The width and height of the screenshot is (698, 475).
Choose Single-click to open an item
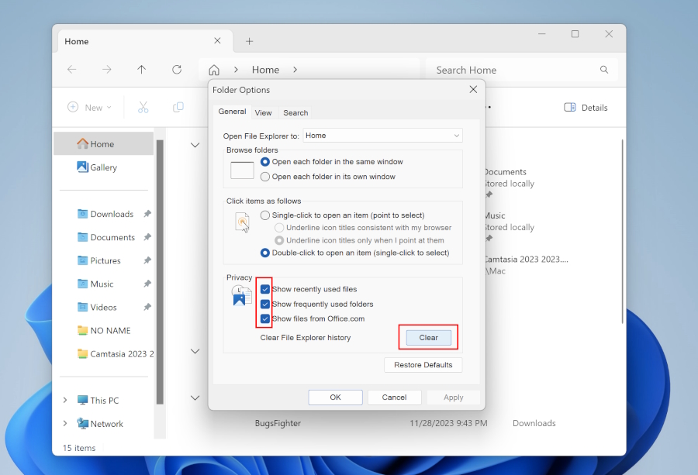265,215
